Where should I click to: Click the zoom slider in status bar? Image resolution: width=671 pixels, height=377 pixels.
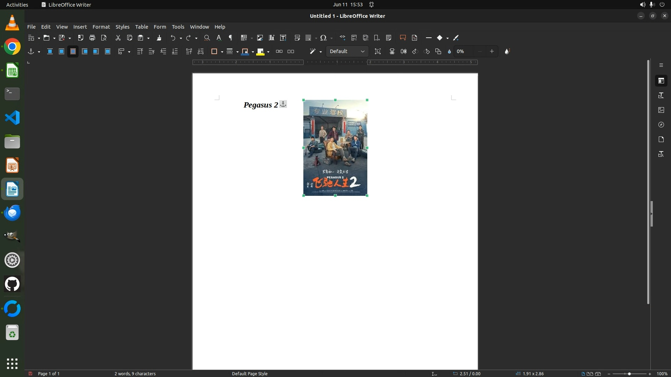(x=629, y=374)
